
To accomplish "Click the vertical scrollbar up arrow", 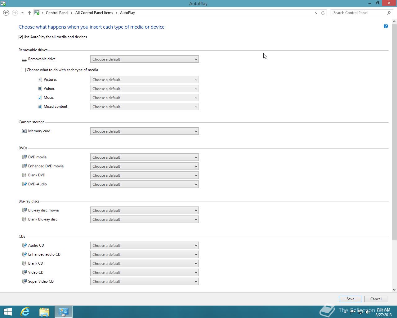I will [x=395, y=21].
